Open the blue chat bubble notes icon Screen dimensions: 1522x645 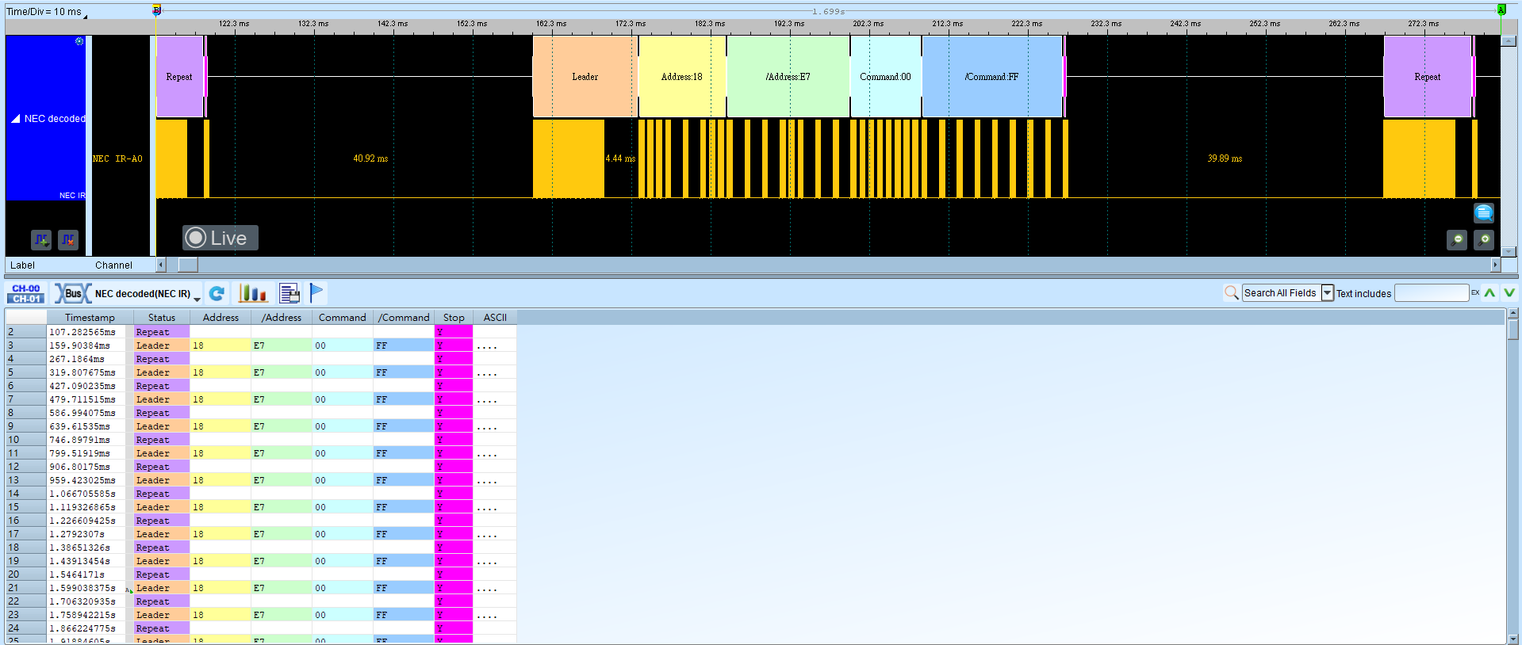point(1483,212)
